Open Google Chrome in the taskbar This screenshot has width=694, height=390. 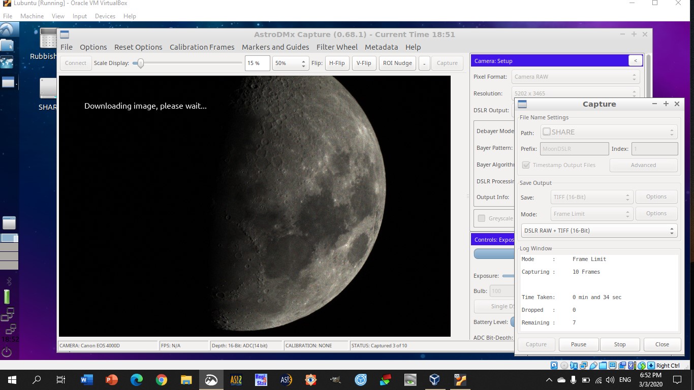tap(162, 379)
